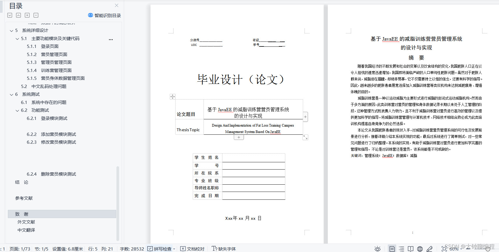Go to heading 6.2.4 删除营员模块测试
Image resolution: width=499 pixels, height=252 pixels.
click(x=52, y=174)
